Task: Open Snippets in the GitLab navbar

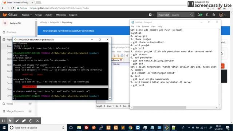Action: [73, 15]
